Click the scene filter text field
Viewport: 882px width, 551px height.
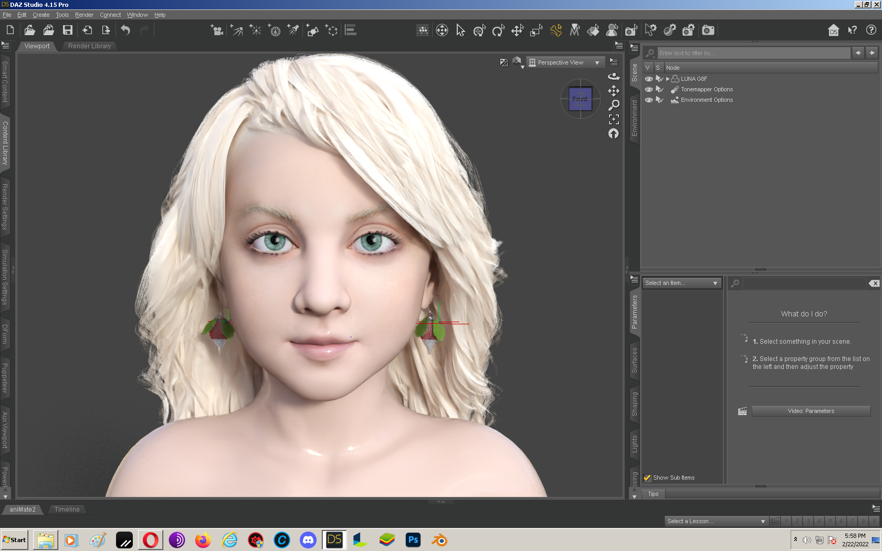point(753,53)
